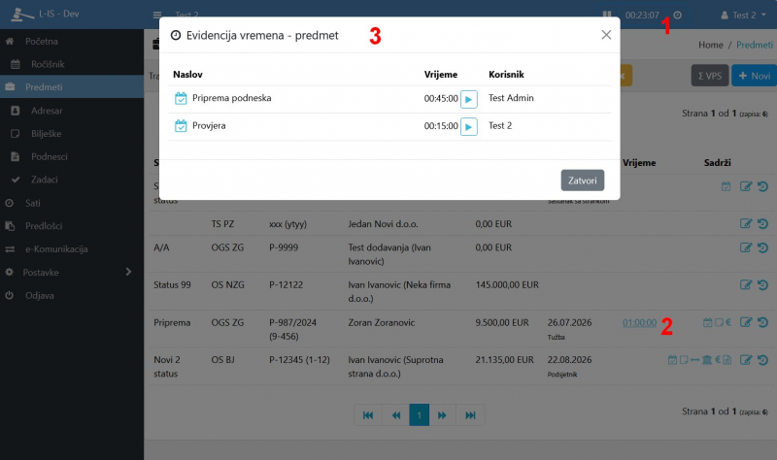Close the Evidencija vremena dialog with X
The height and width of the screenshot is (460, 777).
pos(606,35)
